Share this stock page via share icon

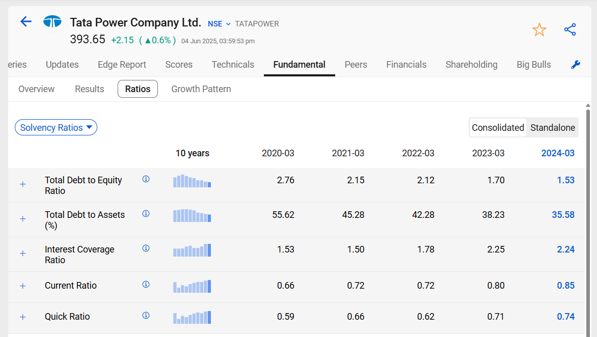[x=570, y=30]
